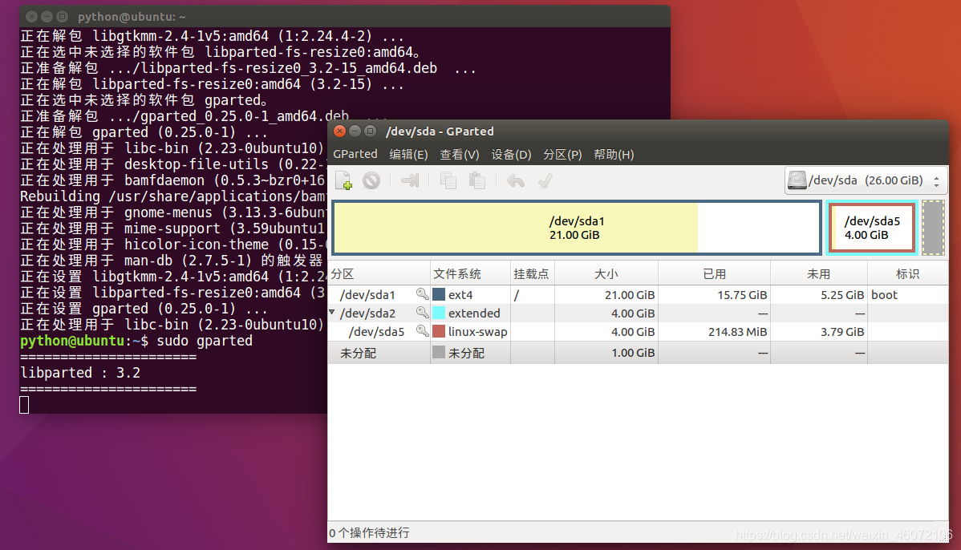Screen dimensions: 961x550
Task: Click the Undo last operation icon
Action: [x=516, y=180]
